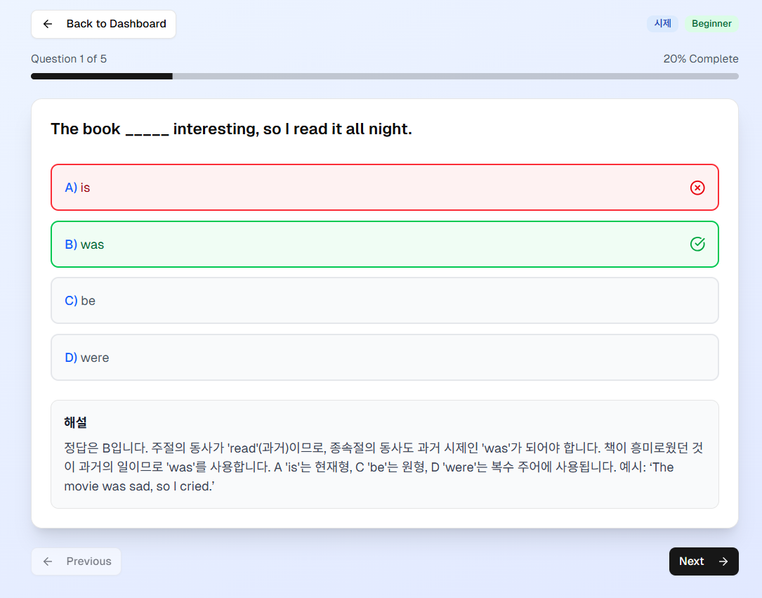Return via Back to Dashboard button
The width and height of the screenshot is (762, 598).
click(103, 24)
